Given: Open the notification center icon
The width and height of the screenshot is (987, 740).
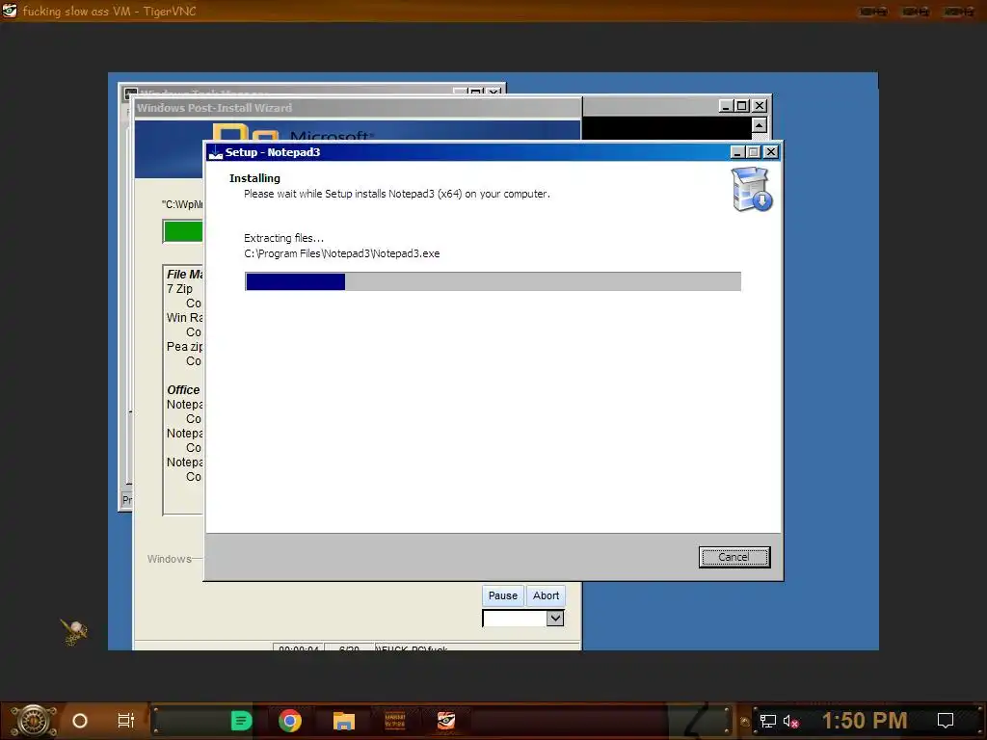Looking at the screenshot, I should point(946,721).
